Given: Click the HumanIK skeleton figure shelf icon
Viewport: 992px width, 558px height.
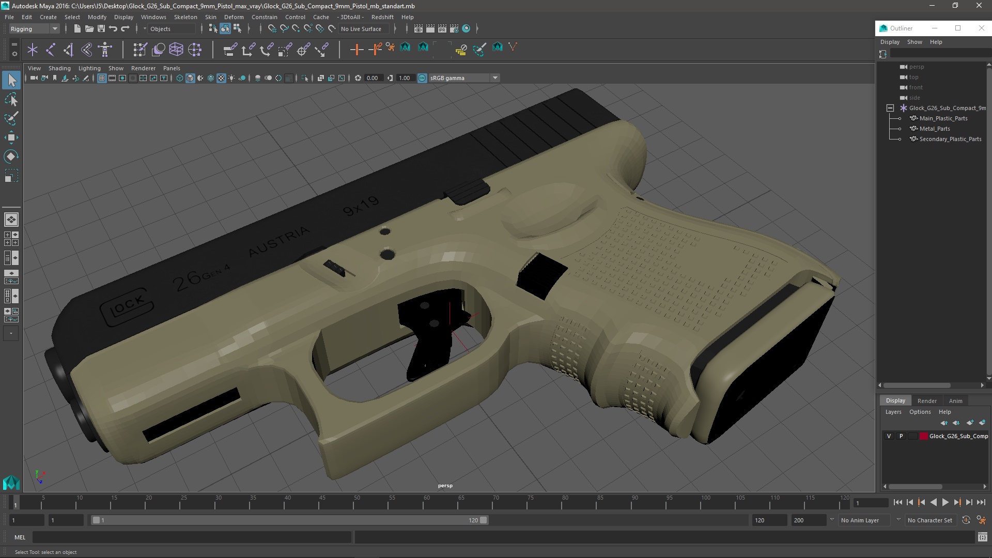Looking at the screenshot, I should 105,50.
